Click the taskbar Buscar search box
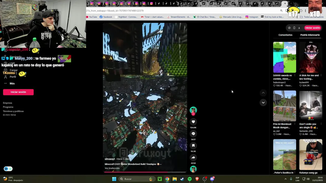 click(x=137, y=179)
